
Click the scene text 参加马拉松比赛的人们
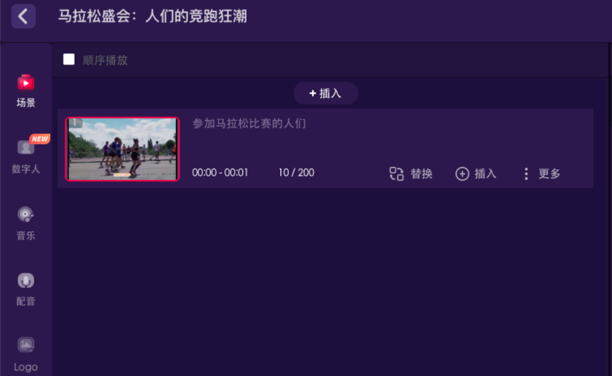(x=249, y=123)
